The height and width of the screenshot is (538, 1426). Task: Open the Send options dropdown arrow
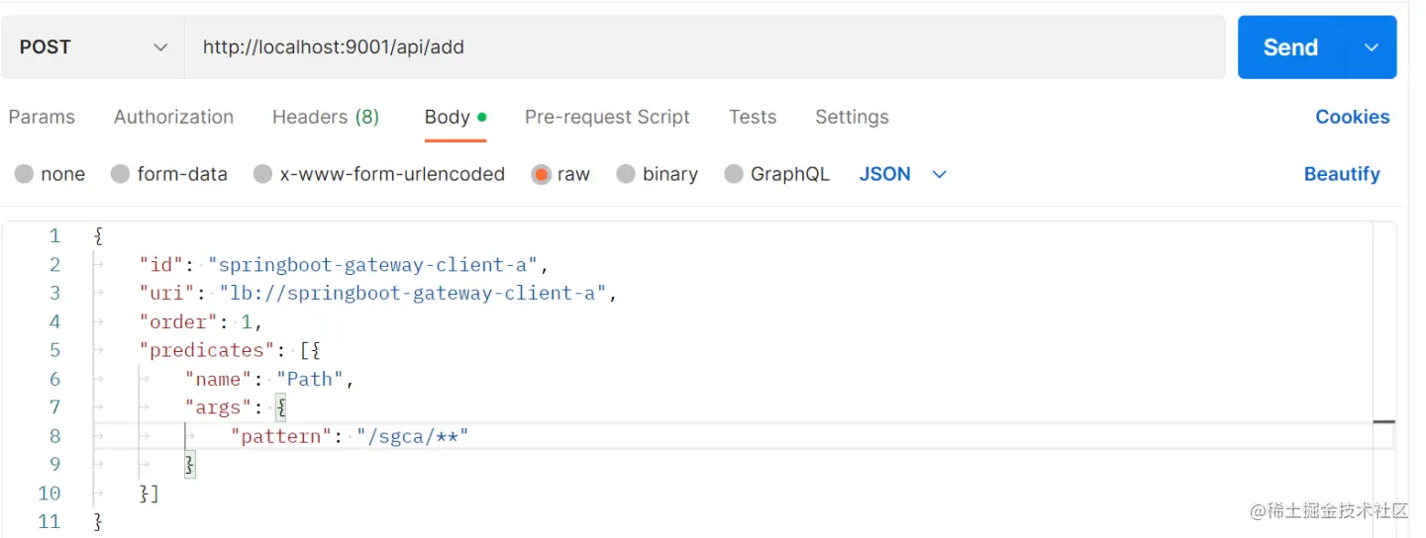(1372, 47)
